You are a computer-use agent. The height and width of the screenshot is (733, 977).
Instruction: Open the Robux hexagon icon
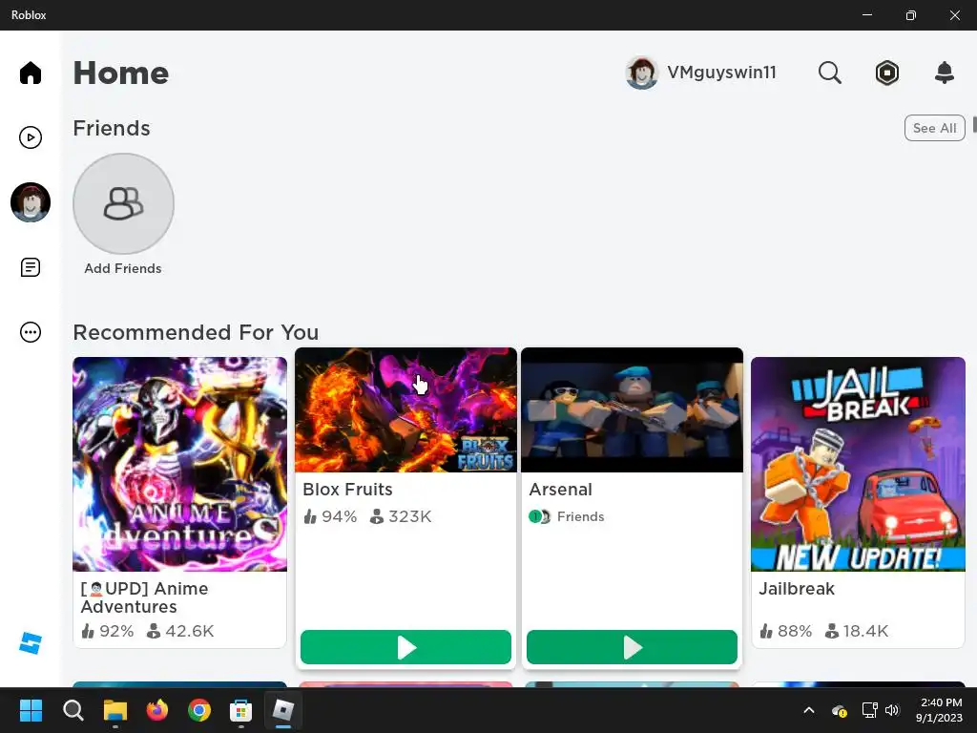(886, 73)
